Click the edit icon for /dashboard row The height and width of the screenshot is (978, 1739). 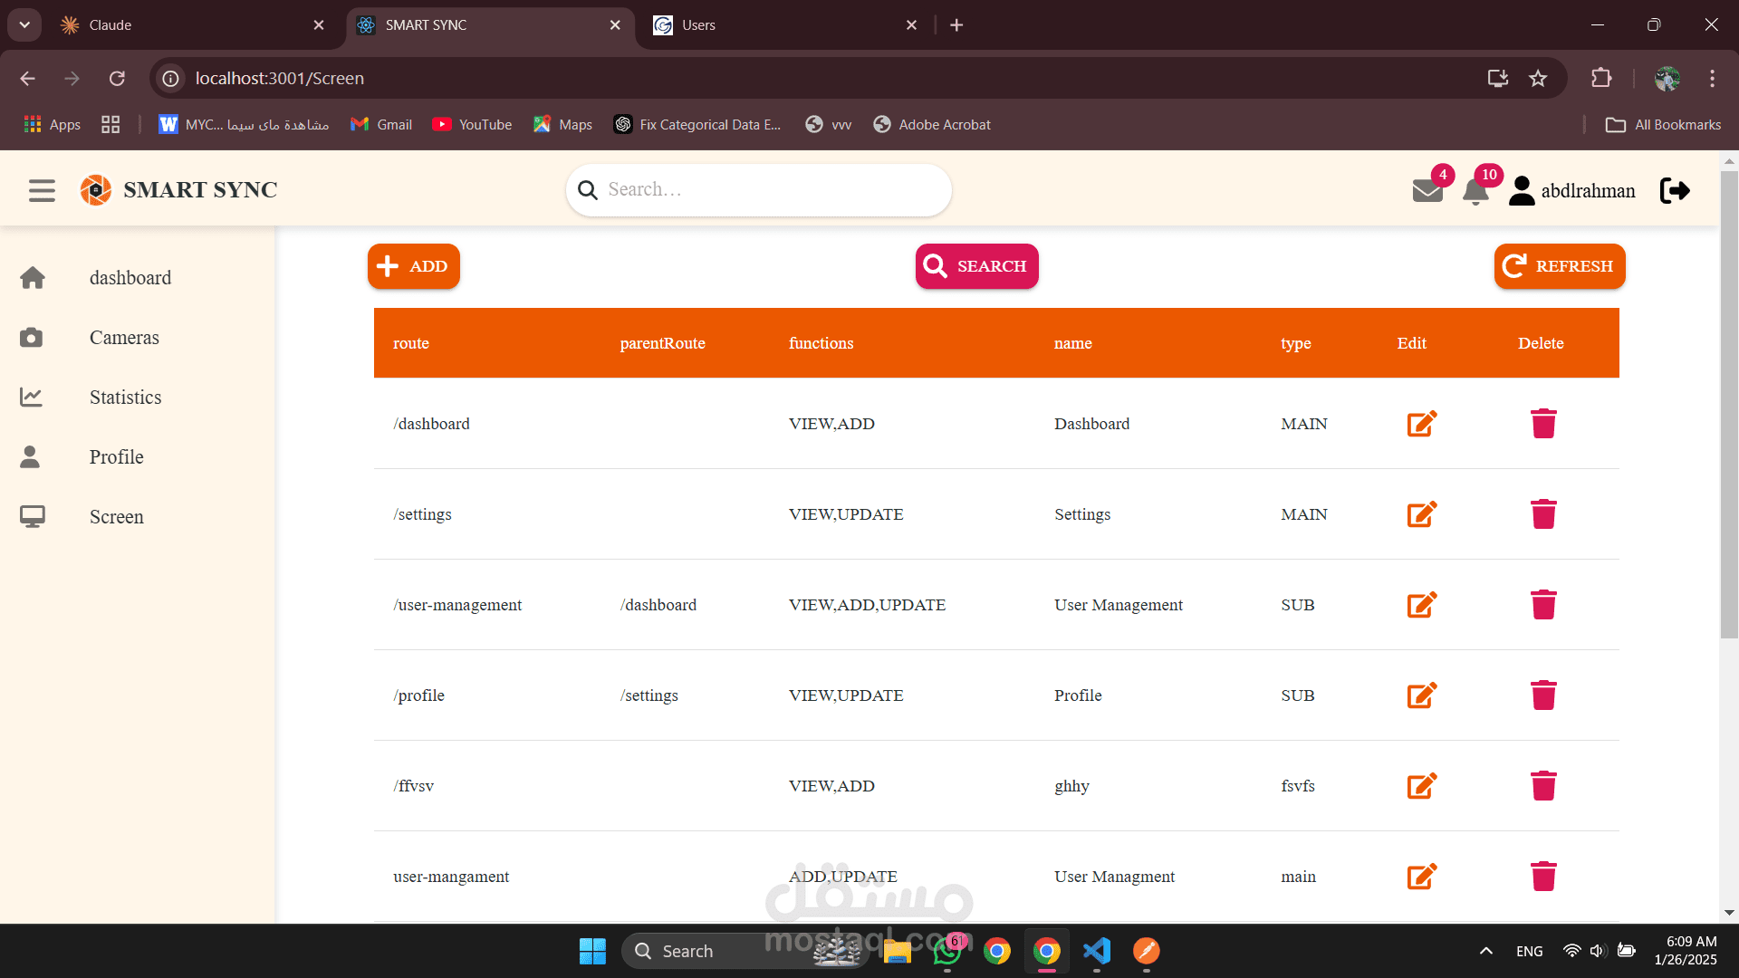pos(1421,424)
